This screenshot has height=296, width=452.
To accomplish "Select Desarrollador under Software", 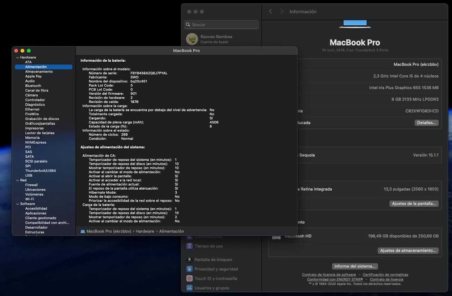I will click(x=36, y=228).
